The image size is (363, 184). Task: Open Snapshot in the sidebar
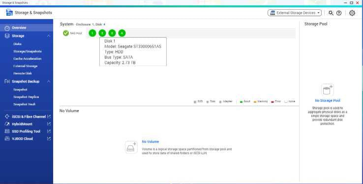[x=20, y=90]
